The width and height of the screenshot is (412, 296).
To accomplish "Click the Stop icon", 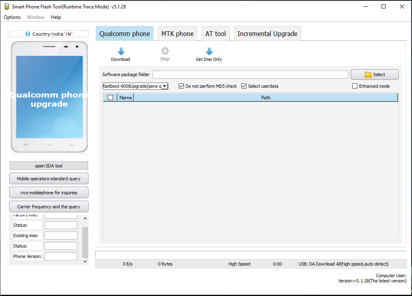I will 165,51.
